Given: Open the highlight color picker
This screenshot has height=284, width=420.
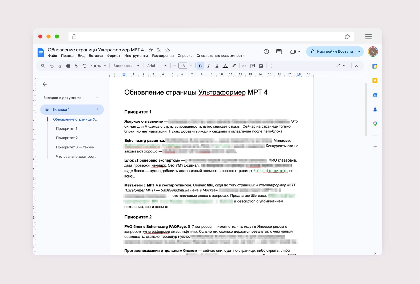Looking at the screenshot, I should pos(234,66).
